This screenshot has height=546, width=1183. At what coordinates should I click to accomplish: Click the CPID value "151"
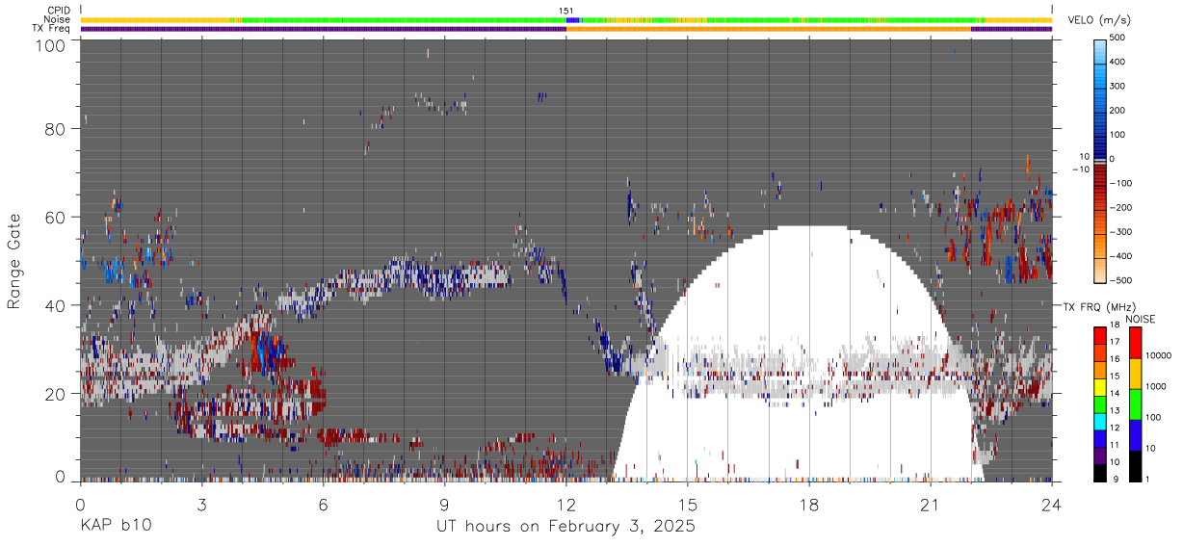(x=567, y=11)
